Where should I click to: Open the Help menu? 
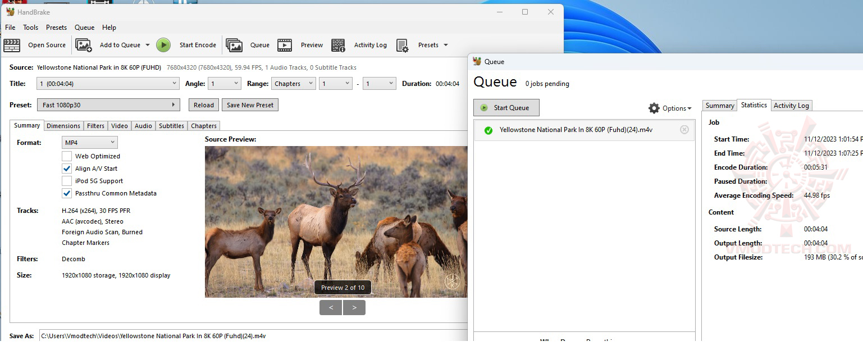point(109,28)
